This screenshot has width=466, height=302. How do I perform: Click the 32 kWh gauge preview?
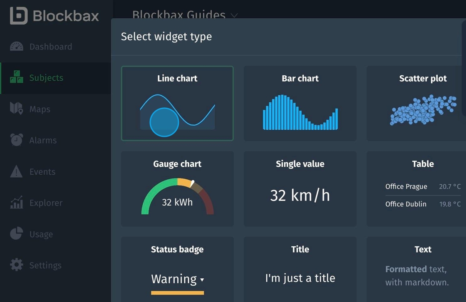coord(177,196)
